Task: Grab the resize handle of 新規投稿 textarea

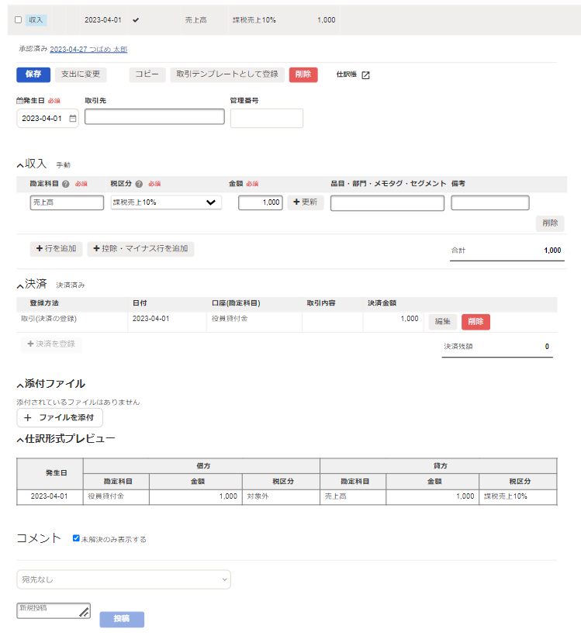Action: point(85,613)
